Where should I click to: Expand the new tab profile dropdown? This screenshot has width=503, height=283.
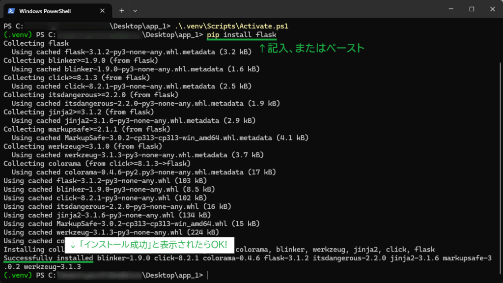[x=135, y=11]
